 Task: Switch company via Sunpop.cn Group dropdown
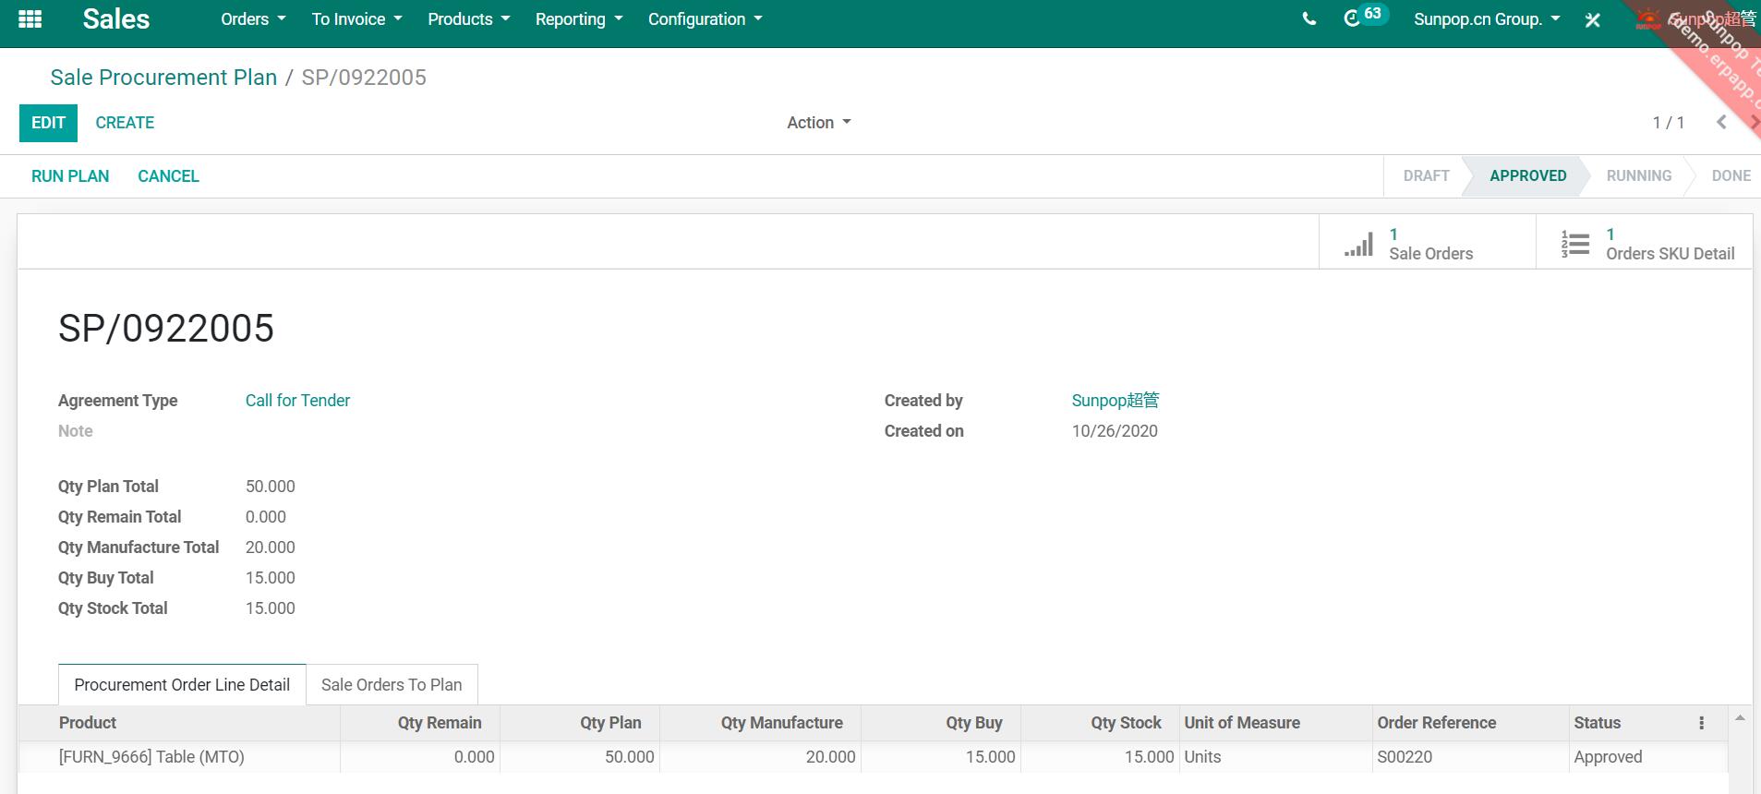[x=1487, y=19]
